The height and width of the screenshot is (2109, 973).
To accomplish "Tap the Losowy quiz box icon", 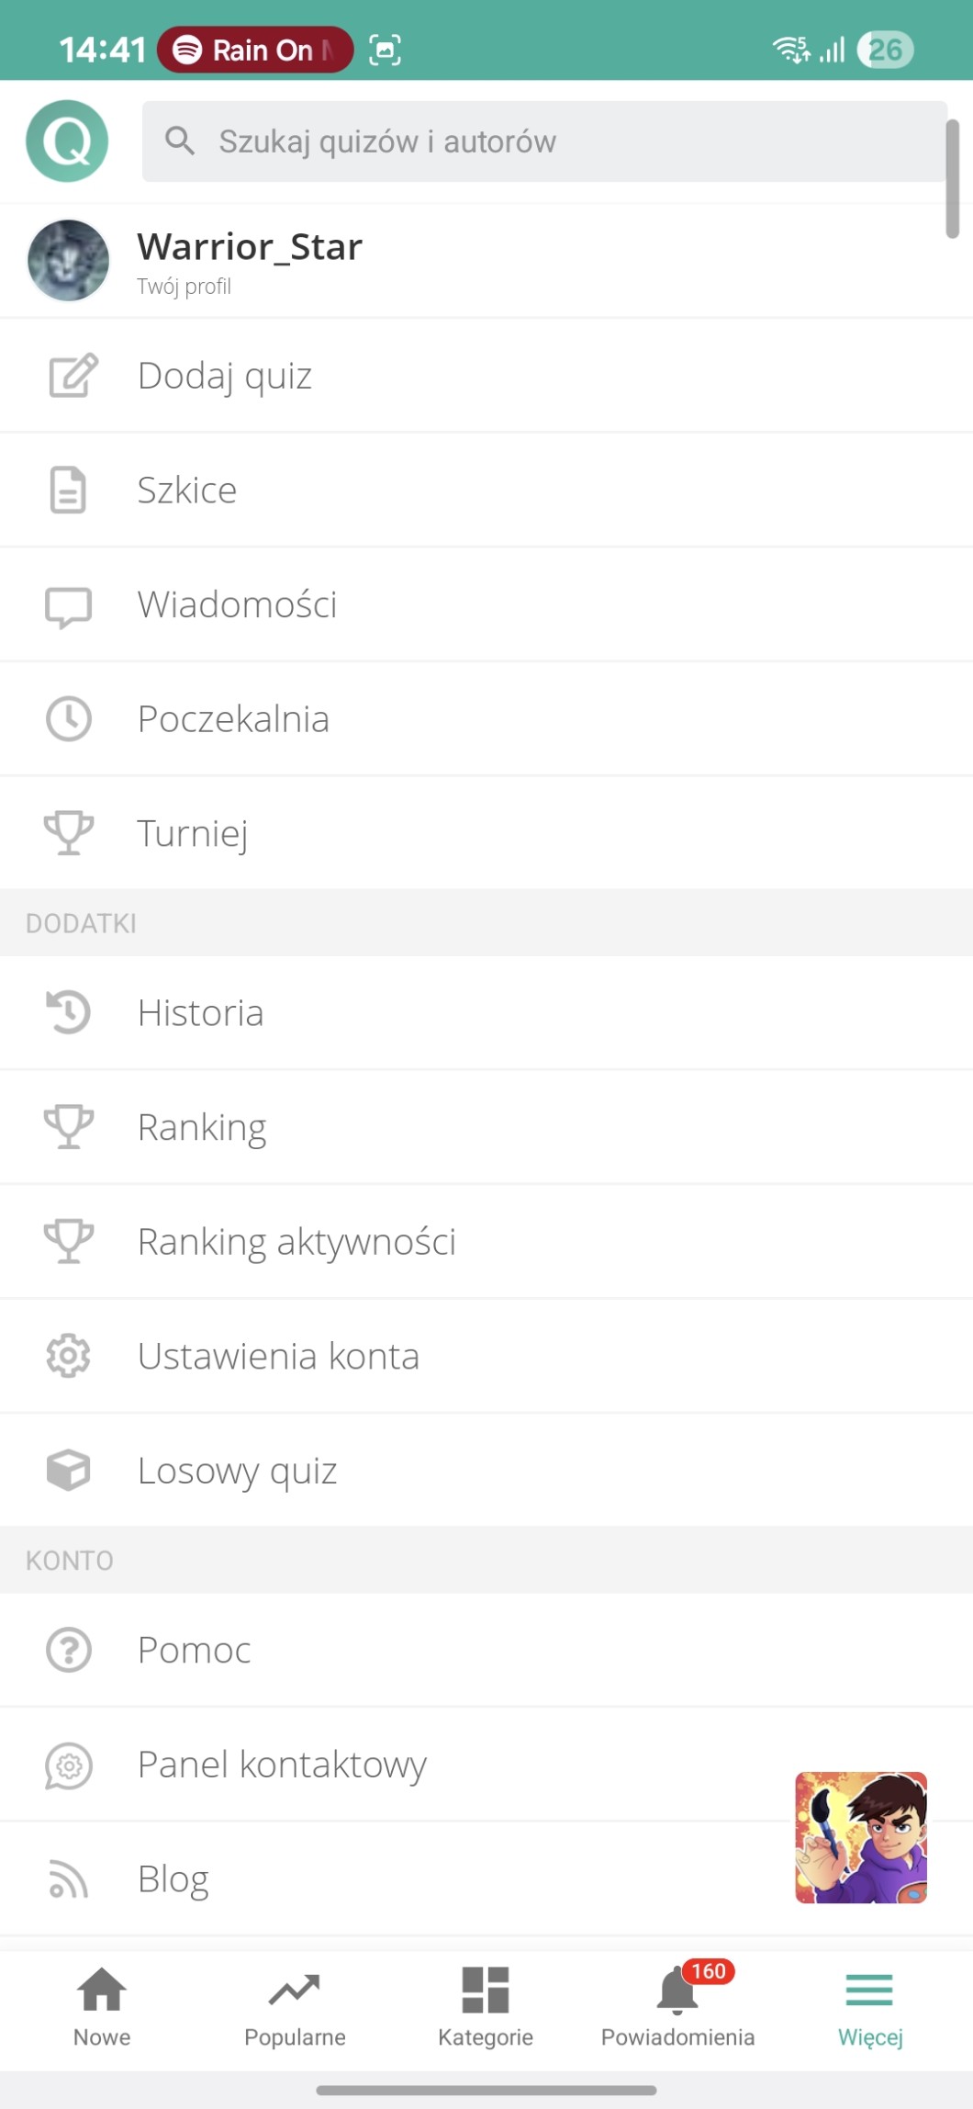I will [x=69, y=1470].
